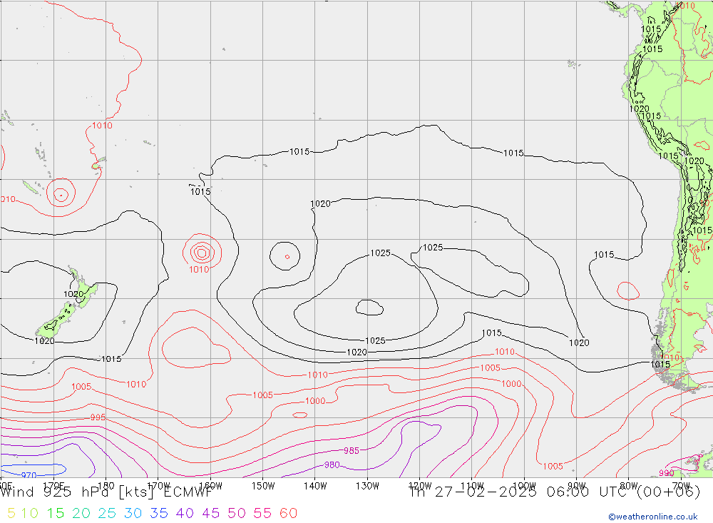713x523 pixels.
Task: Select the 55 kts legend value
Action: pos(262,514)
